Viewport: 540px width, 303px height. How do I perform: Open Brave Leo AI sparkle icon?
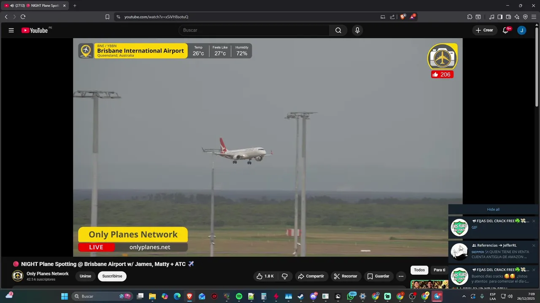pos(517,17)
